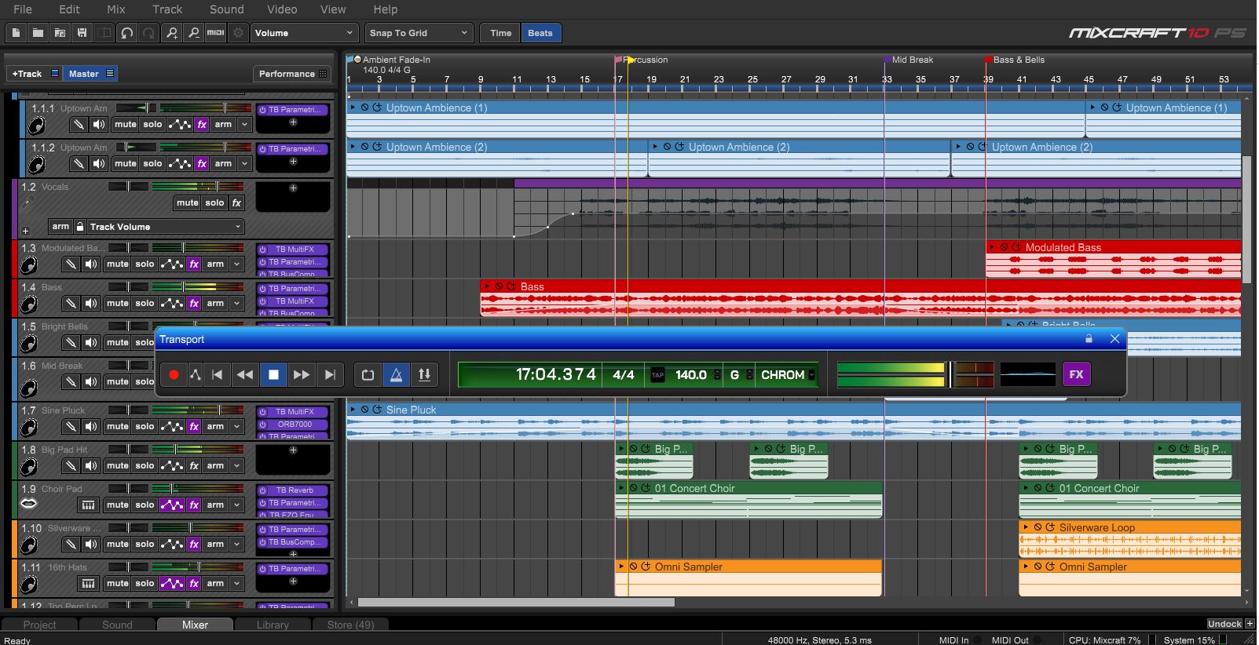Show automation on Modulated Bass track

(x=171, y=264)
